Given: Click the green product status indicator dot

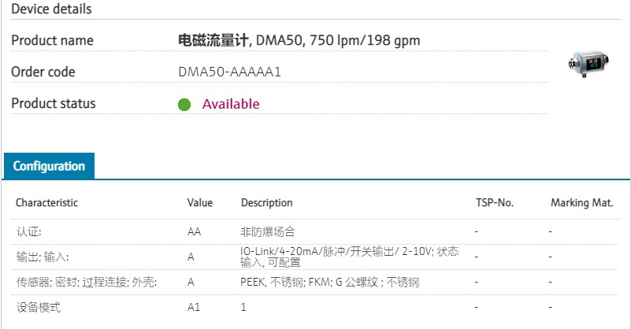Looking at the screenshot, I should point(184,105).
